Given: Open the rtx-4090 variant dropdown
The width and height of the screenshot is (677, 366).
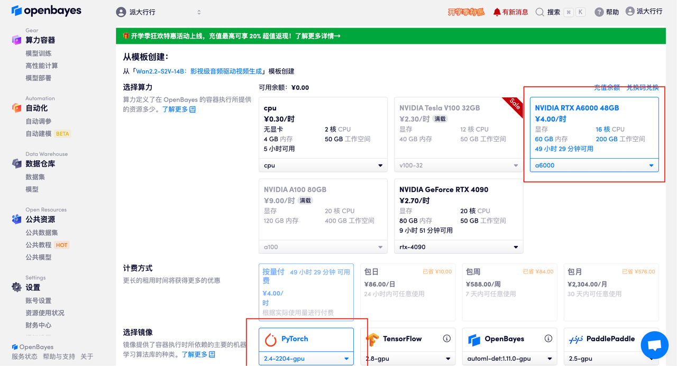Looking at the screenshot, I should click(x=459, y=247).
